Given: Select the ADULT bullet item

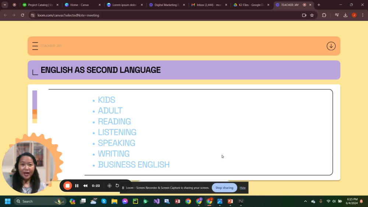Looking at the screenshot, I should click(x=110, y=111).
